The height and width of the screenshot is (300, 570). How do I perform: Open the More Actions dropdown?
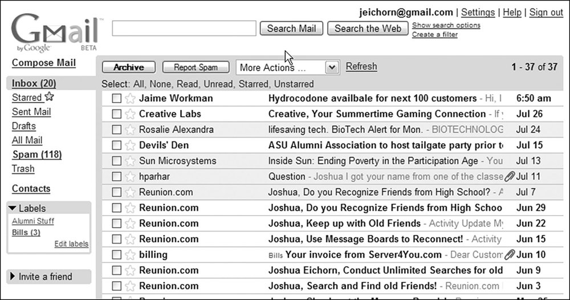click(288, 67)
